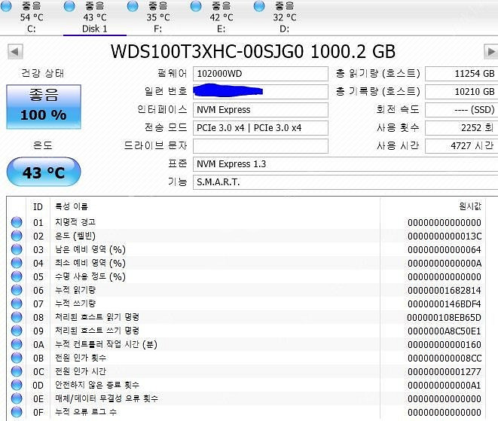Click the empty drive letter field
This screenshot has height=421, width=498.
coord(261,146)
